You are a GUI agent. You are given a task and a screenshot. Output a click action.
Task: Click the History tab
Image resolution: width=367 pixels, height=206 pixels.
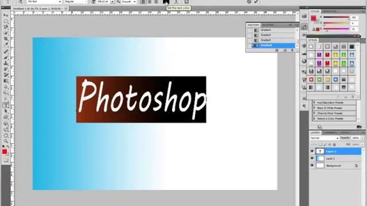pyautogui.click(x=253, y=25)
